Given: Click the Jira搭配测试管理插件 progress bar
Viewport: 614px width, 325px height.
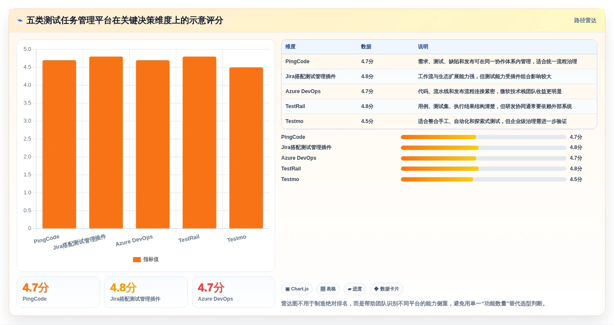Looking at the screenshot, I should (x=483, y=148).
